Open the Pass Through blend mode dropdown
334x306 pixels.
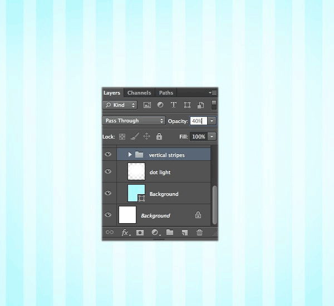pos(134,121)
